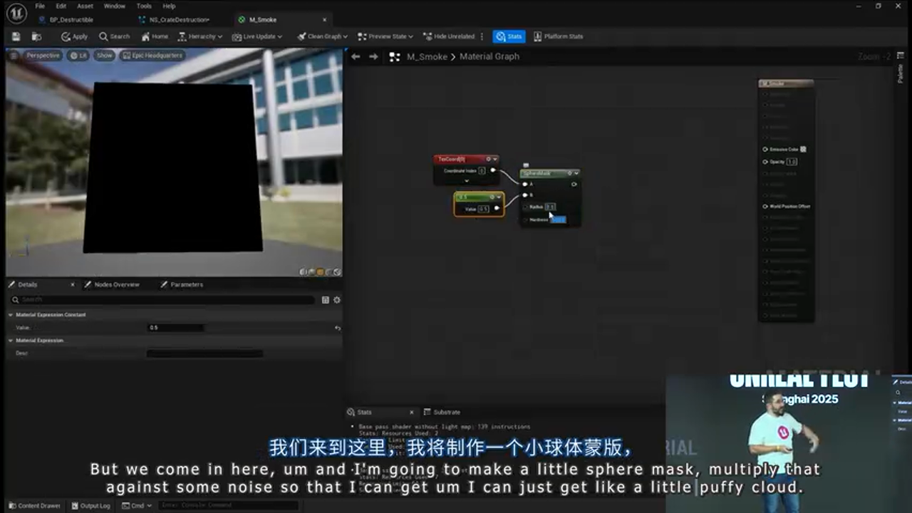
Task: Open the Perspective viewport dropdown
Action: point(43,55)
